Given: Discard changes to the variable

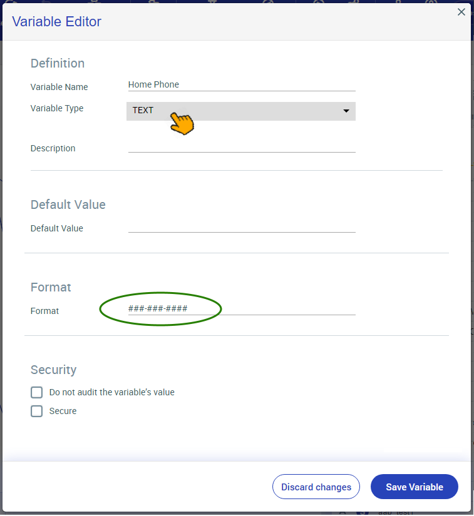Looking at the screenshot, I should pyautogui.click(x=316, y=487).
